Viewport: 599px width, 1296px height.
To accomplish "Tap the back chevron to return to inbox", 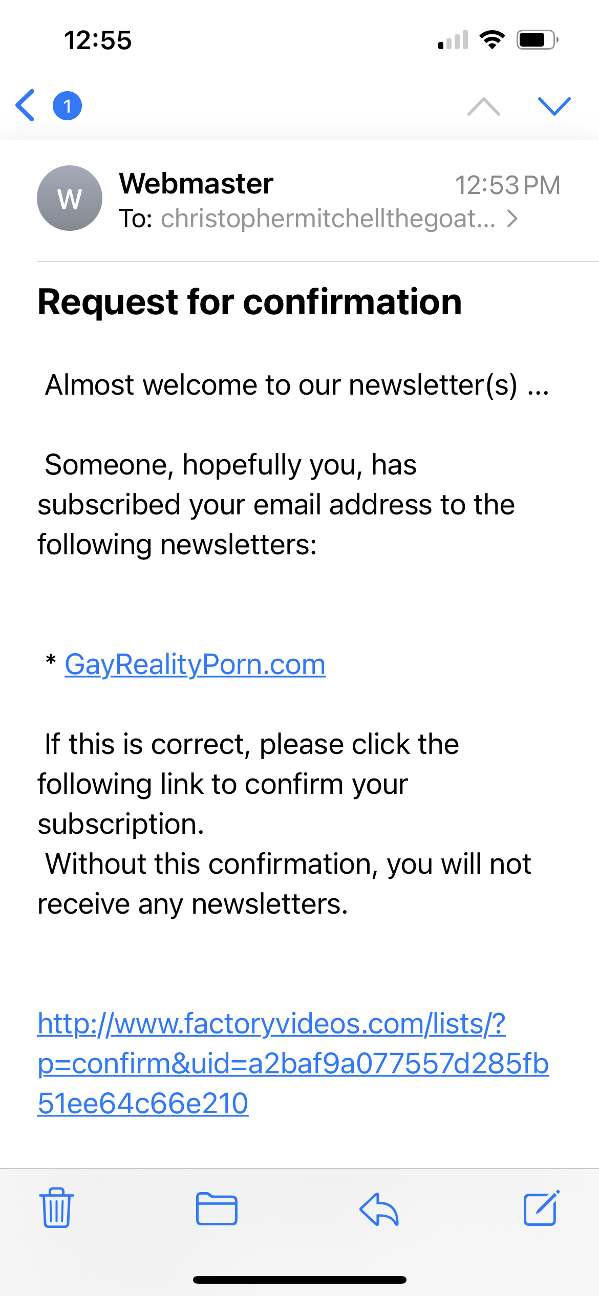I will [25, 105].
